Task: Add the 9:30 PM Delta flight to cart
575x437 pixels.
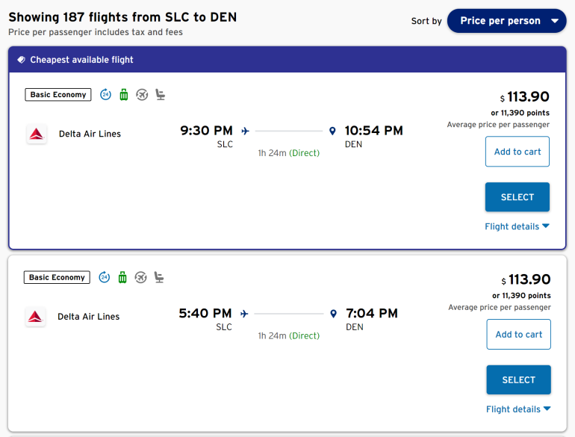Action: coord(517,152)
